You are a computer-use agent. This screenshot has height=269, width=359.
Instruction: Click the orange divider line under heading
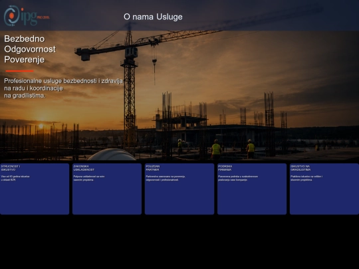(x=20, y=71)
